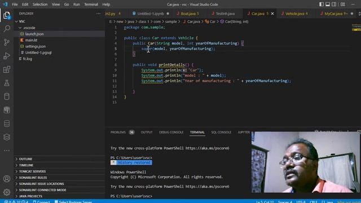This screenshot has width=361, height=203.
Task: Open Run and Debug view icon
Action: point(7,56)
